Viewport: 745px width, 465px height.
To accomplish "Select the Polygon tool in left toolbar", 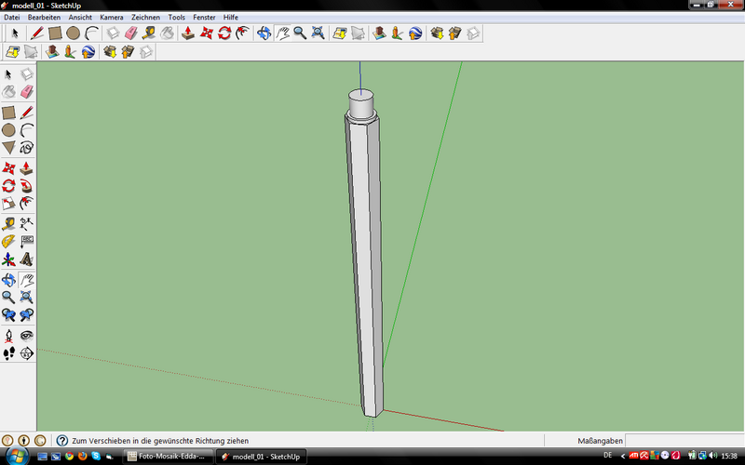I will pyautogui.click(x=8, y=148).
